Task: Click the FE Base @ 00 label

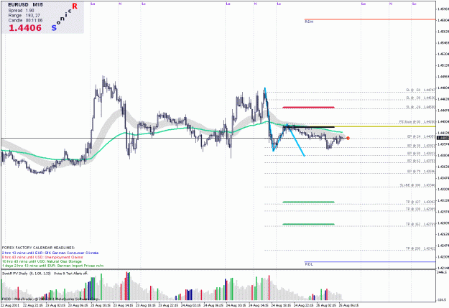Action: click(417, 121)
